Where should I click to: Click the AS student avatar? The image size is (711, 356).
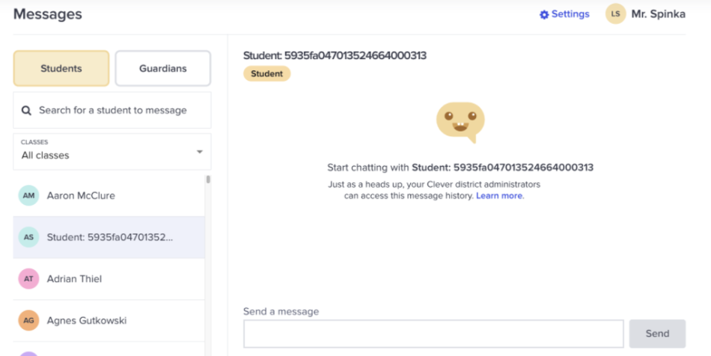(x=28, y=237)
